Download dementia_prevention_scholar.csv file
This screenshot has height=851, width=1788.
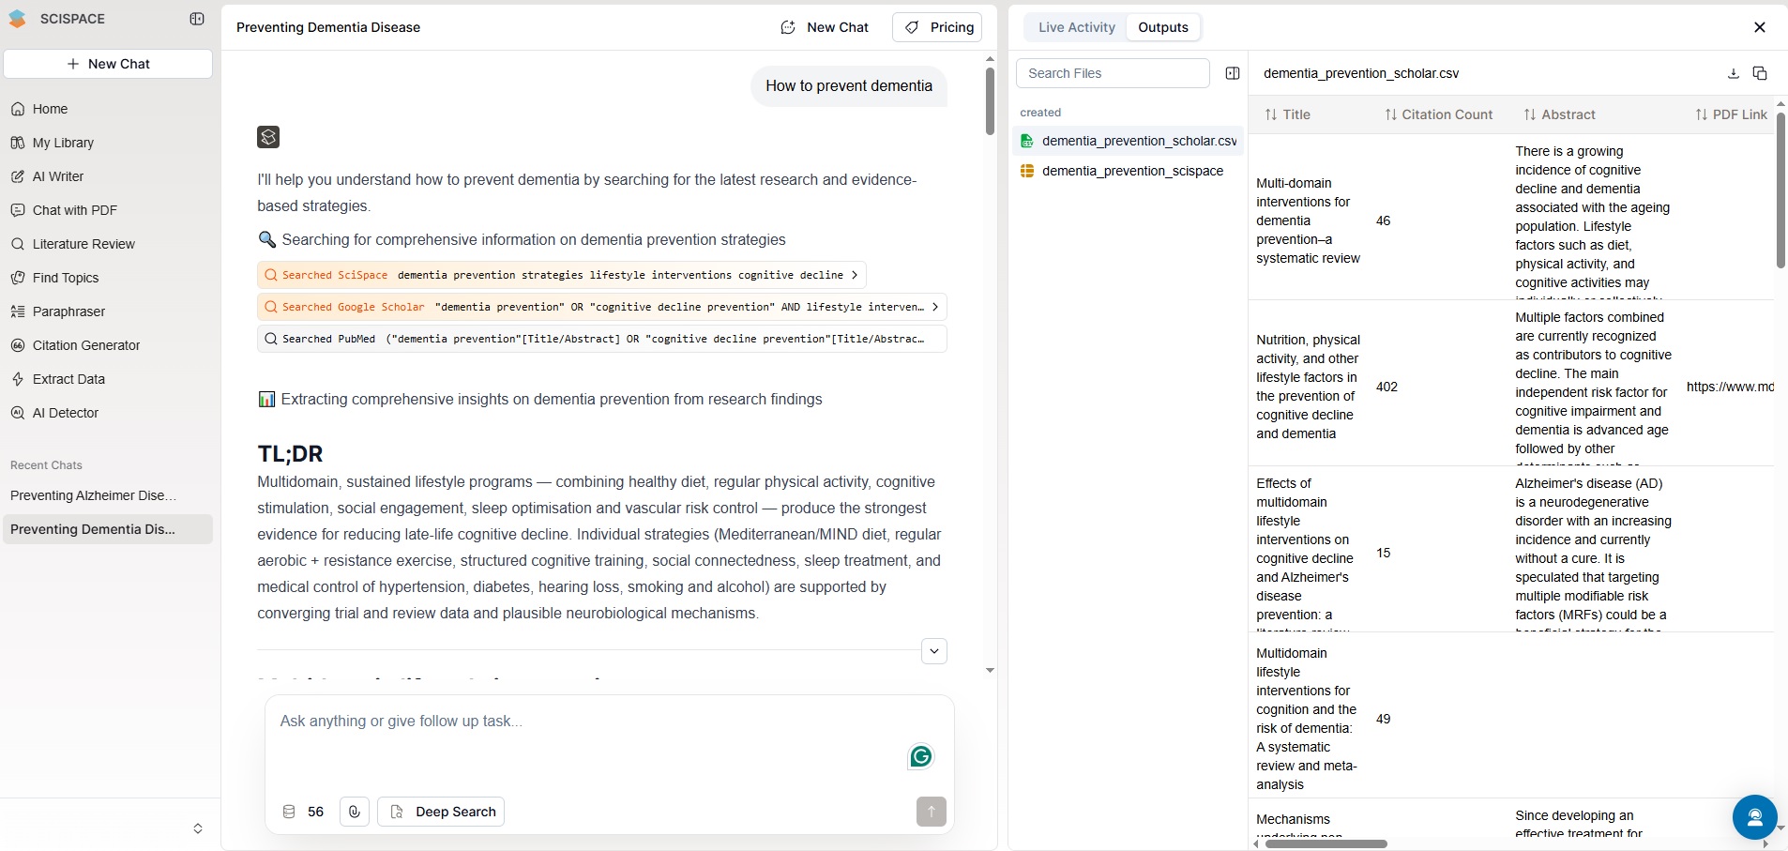point(1734,73)
